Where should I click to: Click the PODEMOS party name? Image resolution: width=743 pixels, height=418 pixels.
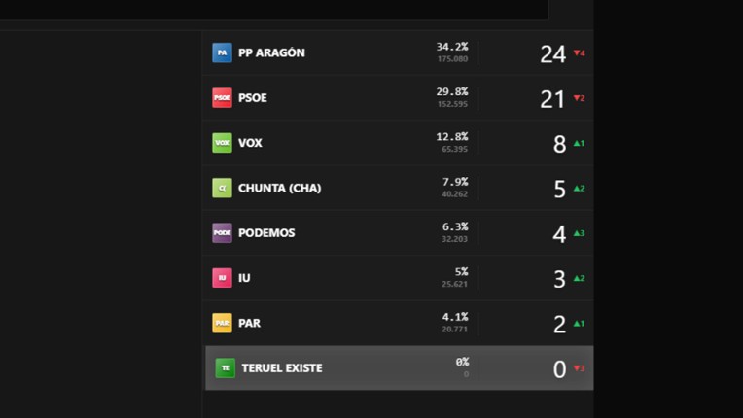point(266,232)
